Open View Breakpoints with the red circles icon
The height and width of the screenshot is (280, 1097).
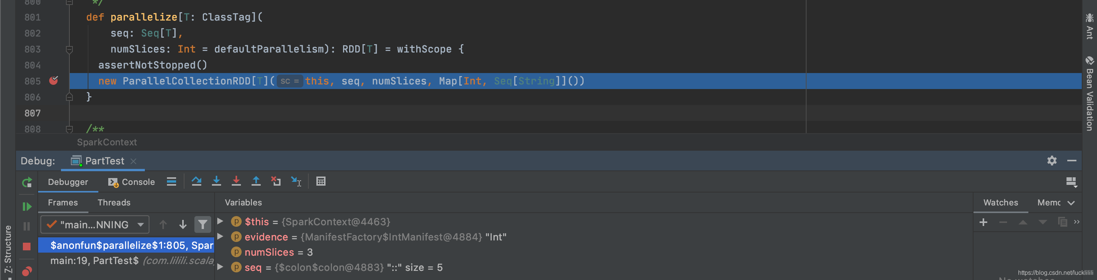tap(27, 271)
